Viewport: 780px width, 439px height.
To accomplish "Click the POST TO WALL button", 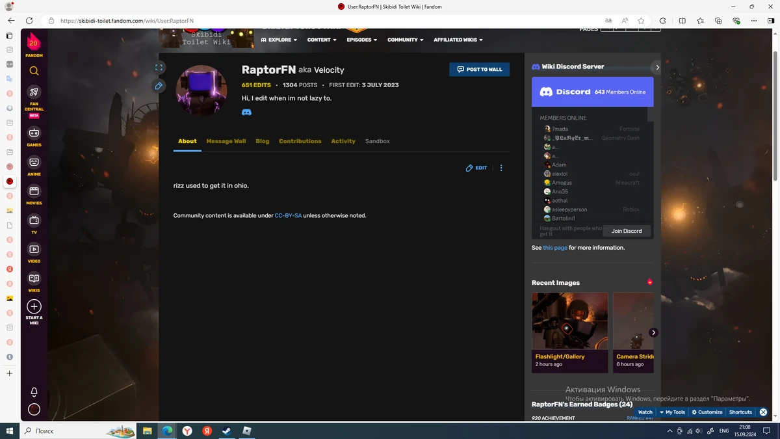I will point(479,69).
